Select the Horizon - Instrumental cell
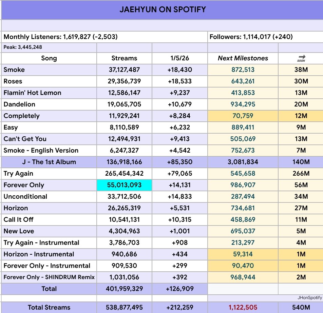The height and width of the screenshot is (313, 323). [49, 254]
